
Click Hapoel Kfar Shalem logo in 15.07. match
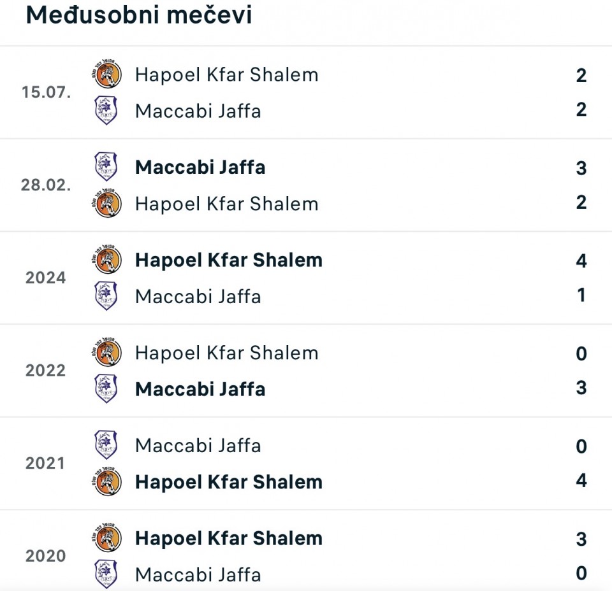tap(107, 75)
